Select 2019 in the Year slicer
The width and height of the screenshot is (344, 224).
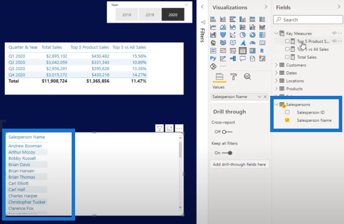[150, 15]
